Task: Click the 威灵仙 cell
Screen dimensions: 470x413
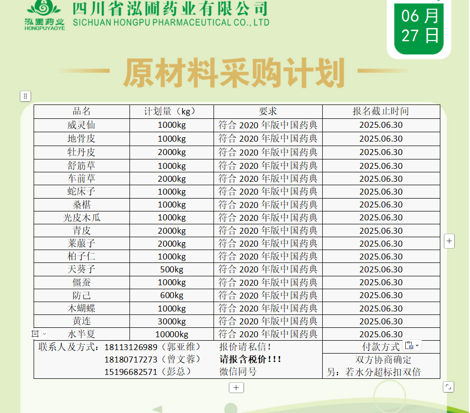Action: [82, 125]
